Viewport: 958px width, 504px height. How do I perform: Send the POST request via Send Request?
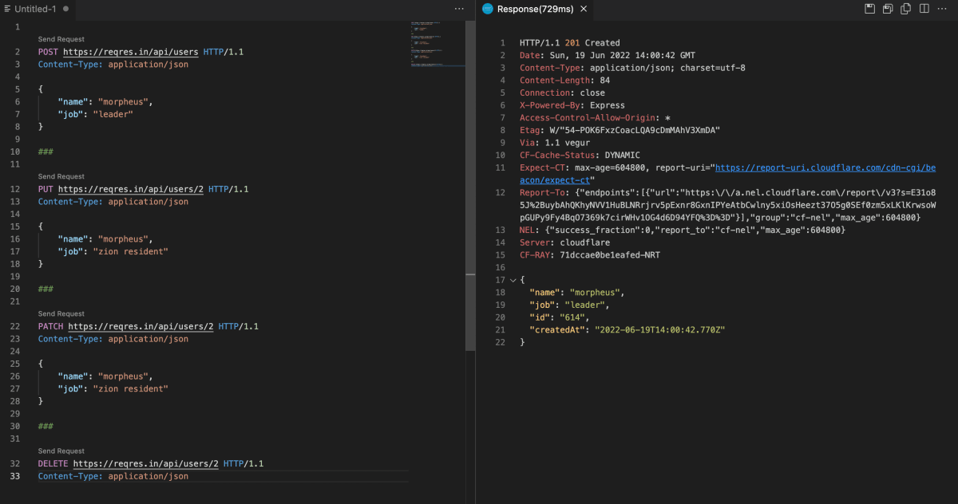point(61,39)
